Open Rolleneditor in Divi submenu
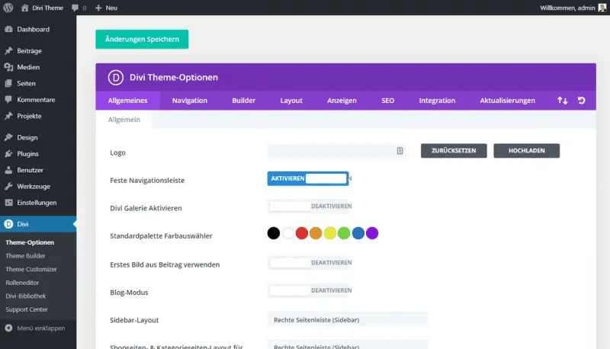The height and width of the screenshot is (349, 610). (x=22, y=283)
